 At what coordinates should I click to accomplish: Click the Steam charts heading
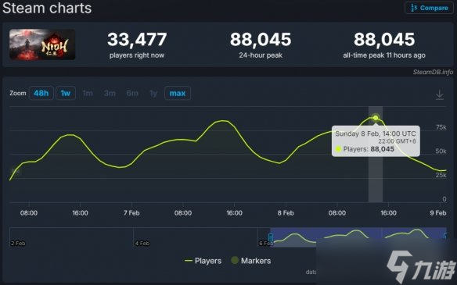pyautogui.click(x=47, y=8)
